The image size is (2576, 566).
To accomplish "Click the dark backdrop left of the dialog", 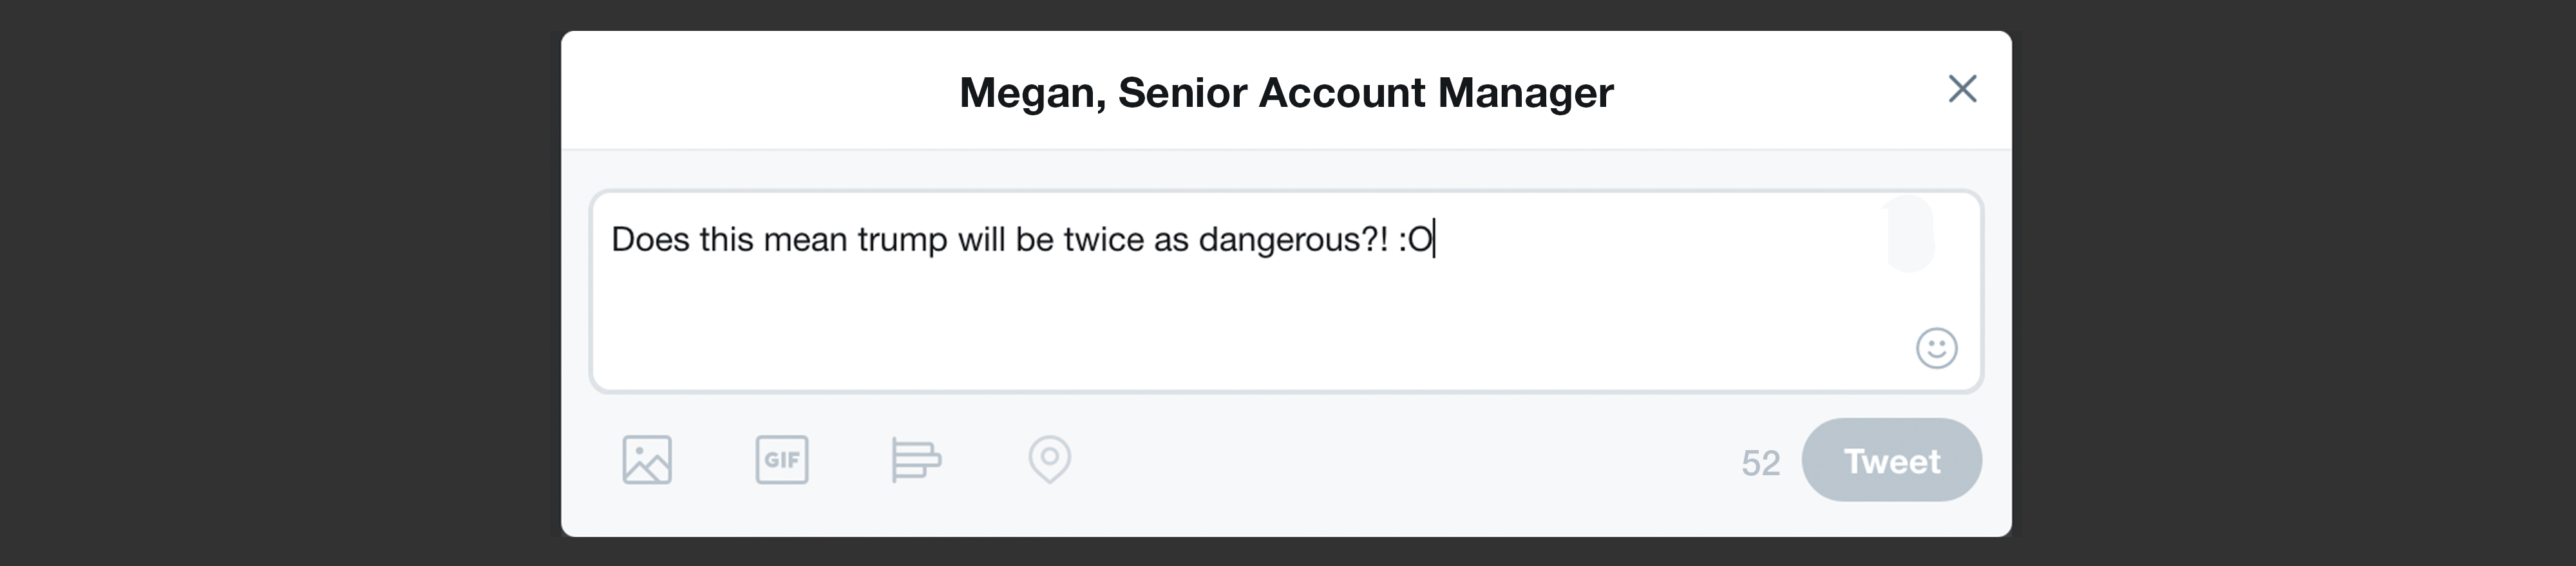I will pos(280,283).
